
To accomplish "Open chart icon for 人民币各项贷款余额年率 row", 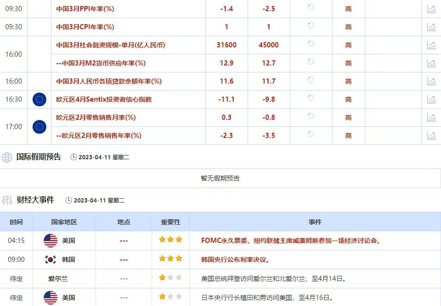I will tap(431, 81).
